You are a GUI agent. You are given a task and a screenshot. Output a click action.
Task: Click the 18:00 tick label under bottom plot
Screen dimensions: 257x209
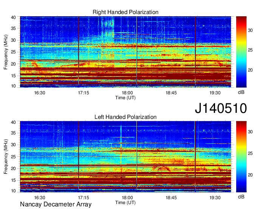coord(127,198)
